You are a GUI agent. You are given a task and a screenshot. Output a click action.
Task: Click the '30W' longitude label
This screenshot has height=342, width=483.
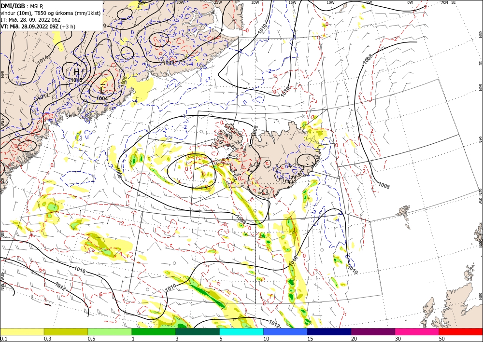pyautogui.click(x=180, y=2)
